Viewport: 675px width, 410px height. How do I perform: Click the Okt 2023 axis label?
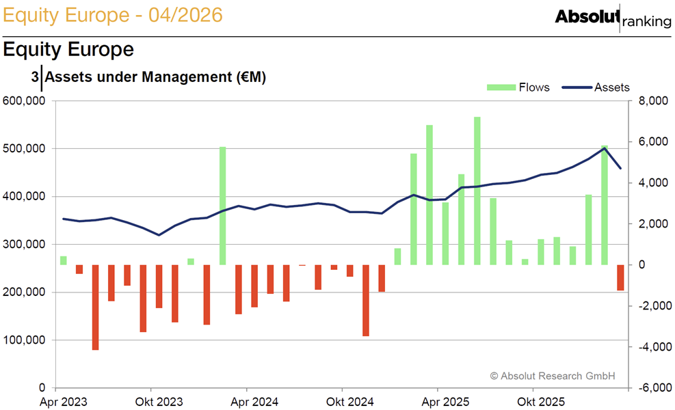click(159, 402)
